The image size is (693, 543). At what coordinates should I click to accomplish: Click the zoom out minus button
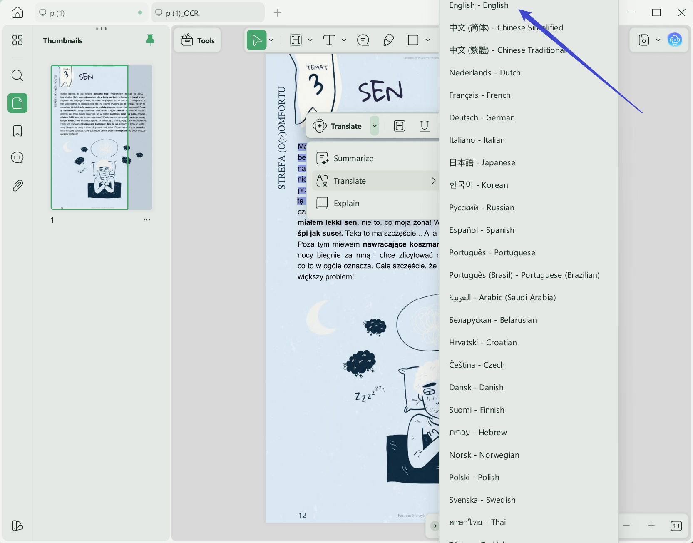[626, 526]
